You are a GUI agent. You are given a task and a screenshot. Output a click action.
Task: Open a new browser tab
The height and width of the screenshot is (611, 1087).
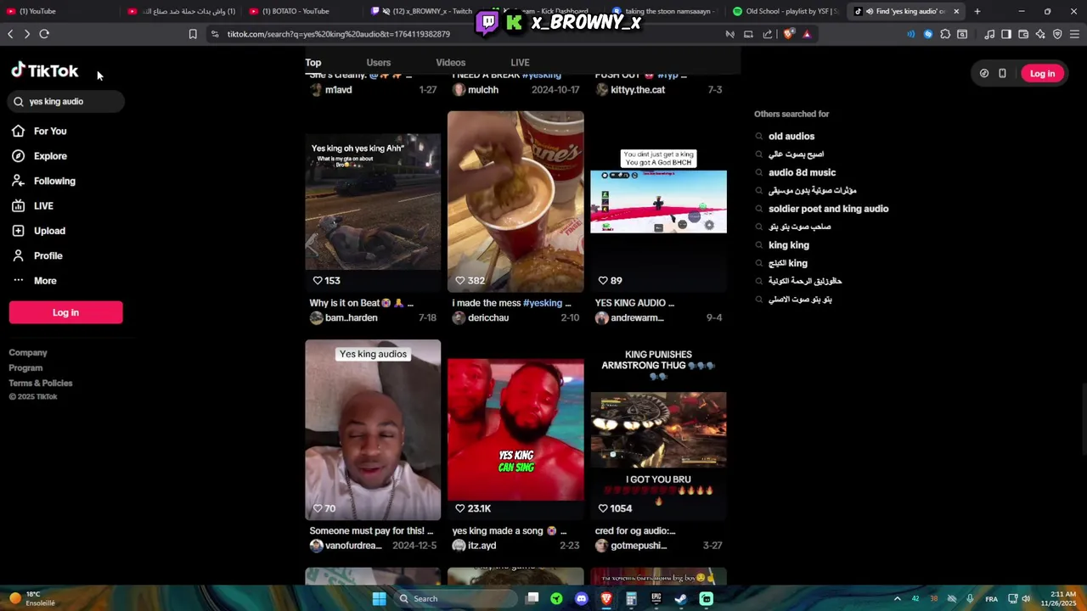click(977, 11)
